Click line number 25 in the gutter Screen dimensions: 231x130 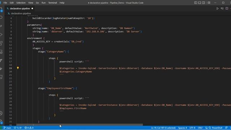[10, 88]
